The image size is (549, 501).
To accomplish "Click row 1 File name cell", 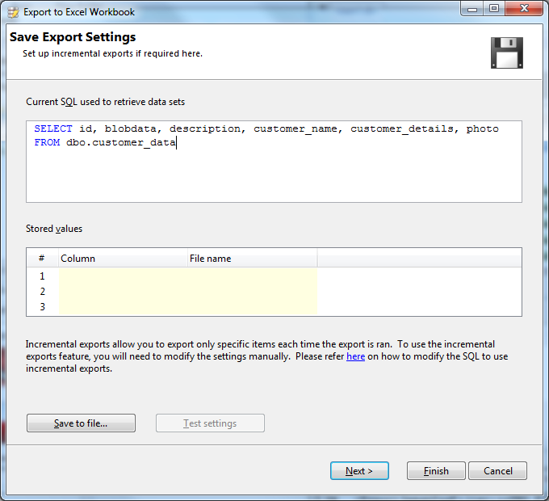I will pyautogui.click(x=252, y=276).
